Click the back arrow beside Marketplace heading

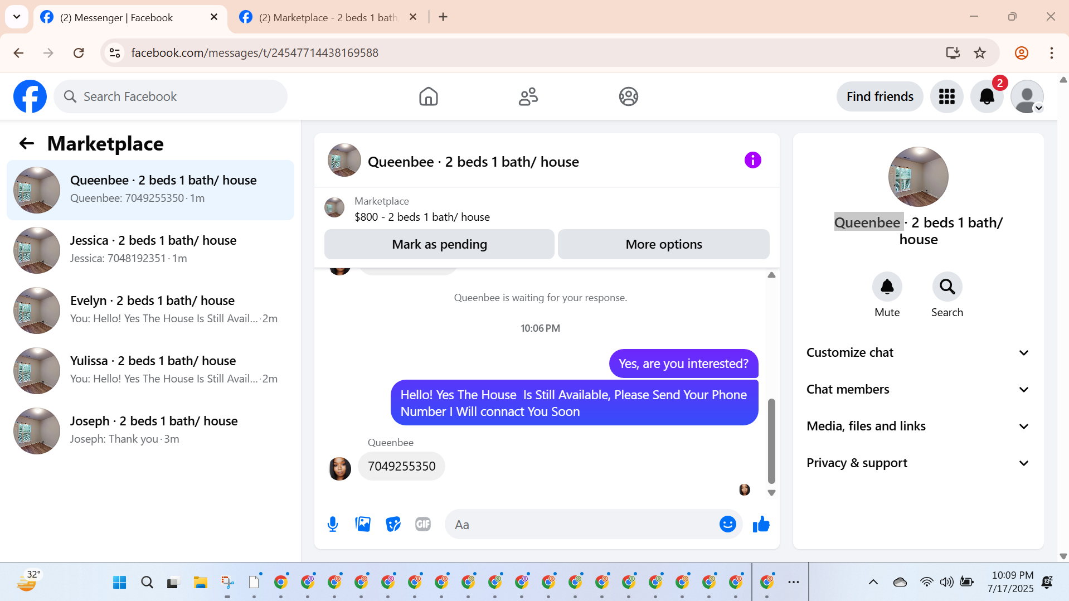(x=26, y=144)
